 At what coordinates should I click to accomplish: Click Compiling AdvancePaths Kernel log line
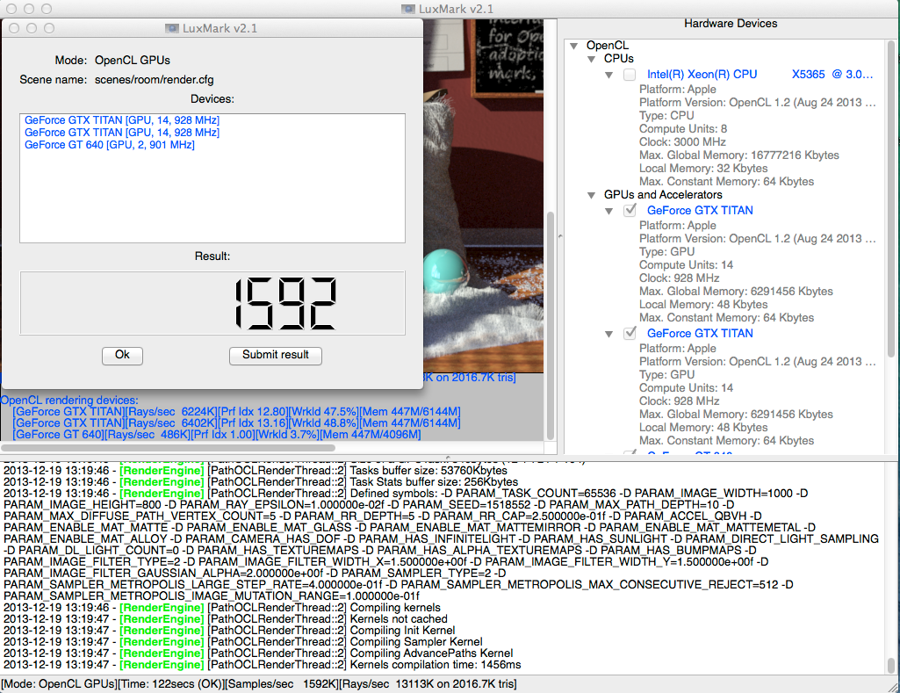point(258,653)
